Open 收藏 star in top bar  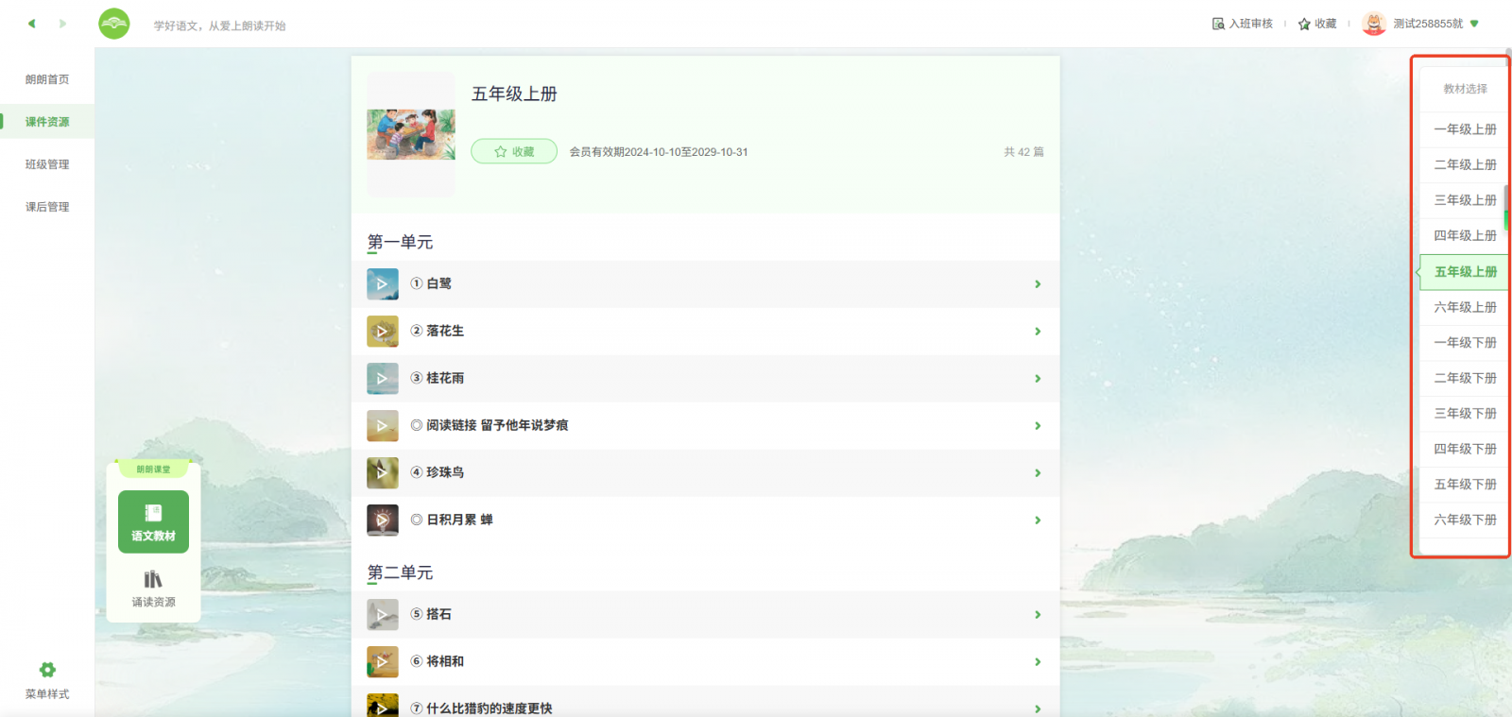[1304, 24]
